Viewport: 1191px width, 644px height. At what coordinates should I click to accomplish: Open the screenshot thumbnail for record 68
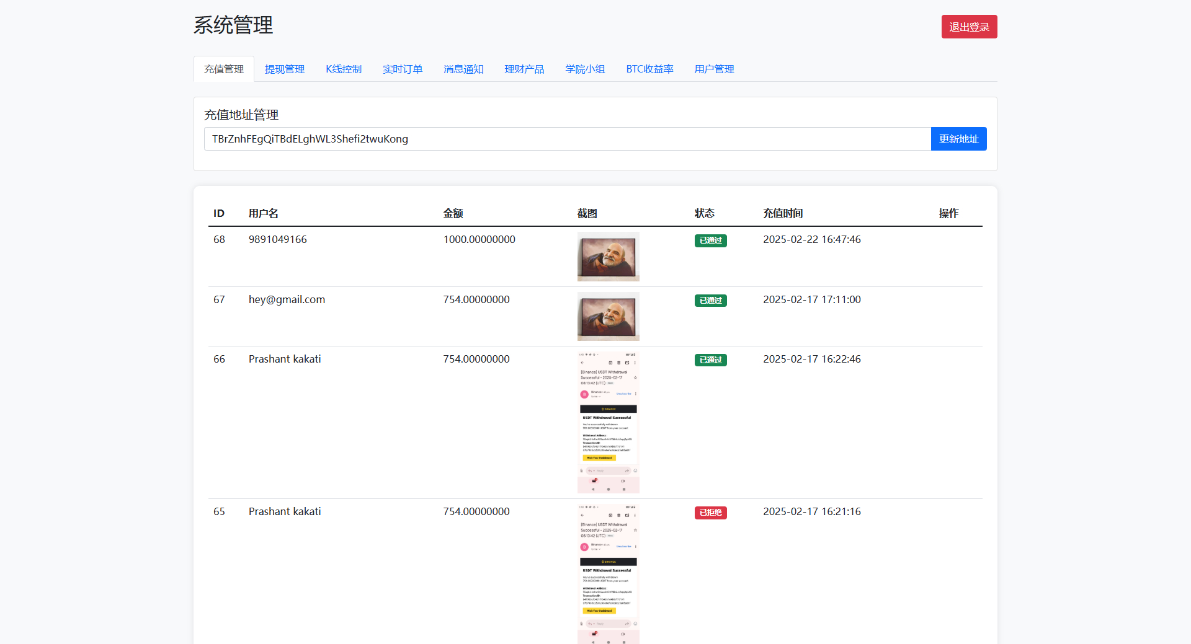(x=608, y=256)
